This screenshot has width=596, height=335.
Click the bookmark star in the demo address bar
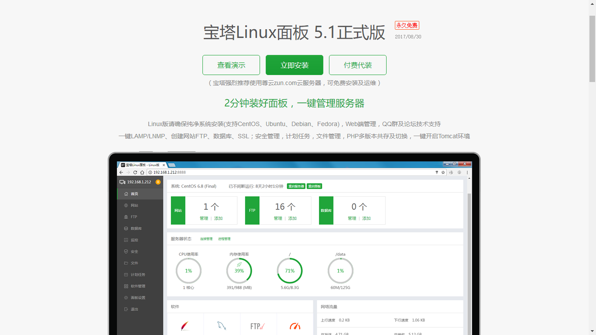click(x=443, y=172)
